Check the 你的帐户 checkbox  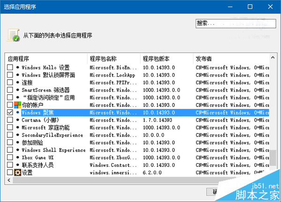click(10, 105)
